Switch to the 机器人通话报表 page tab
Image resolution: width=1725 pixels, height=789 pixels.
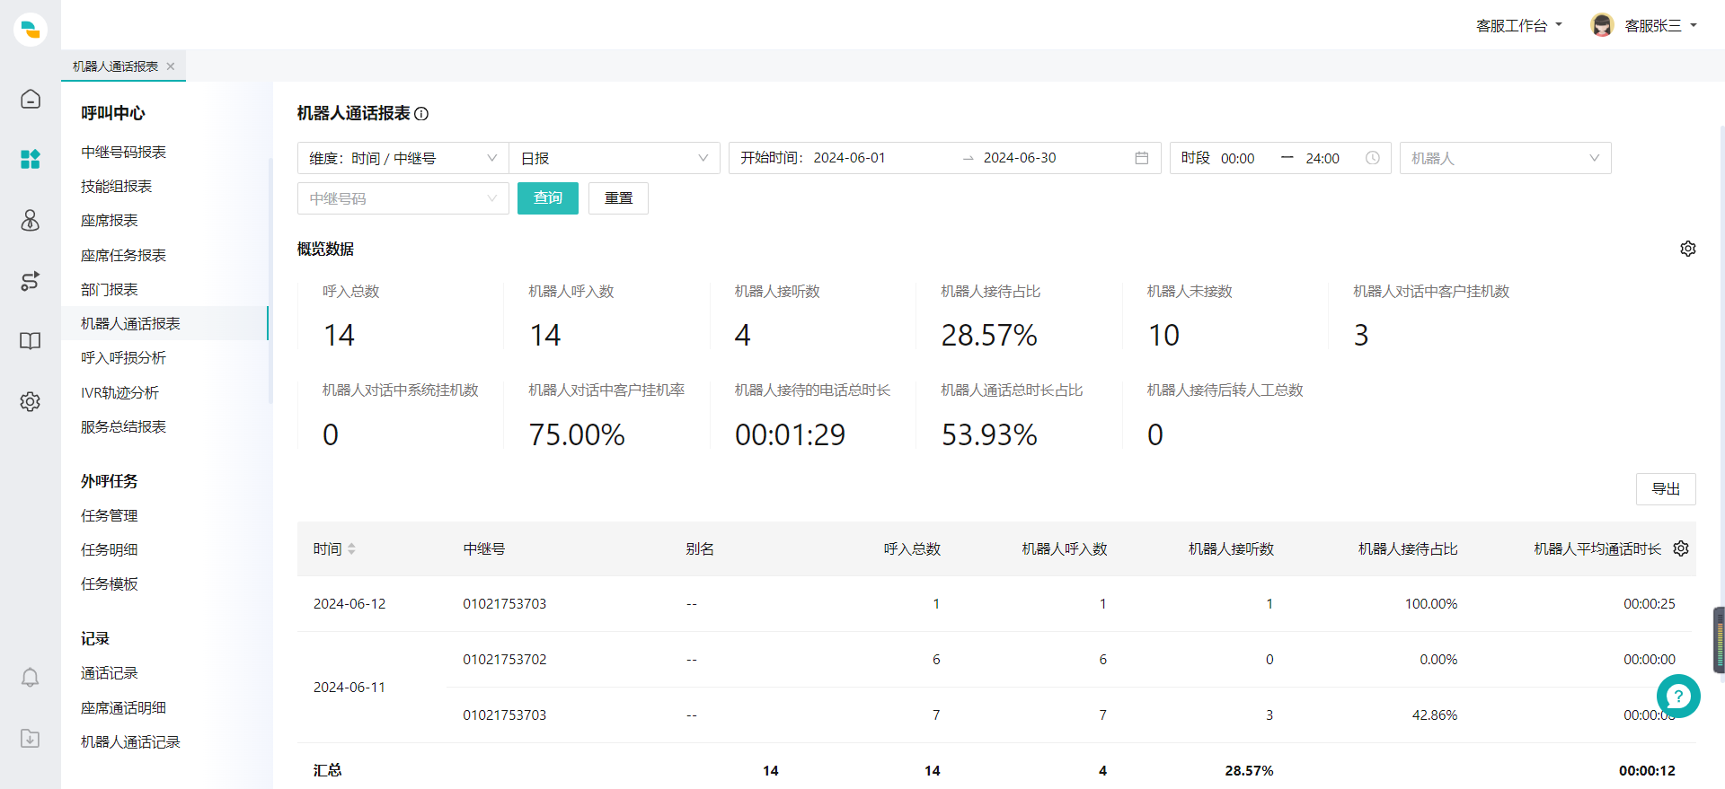115,66
